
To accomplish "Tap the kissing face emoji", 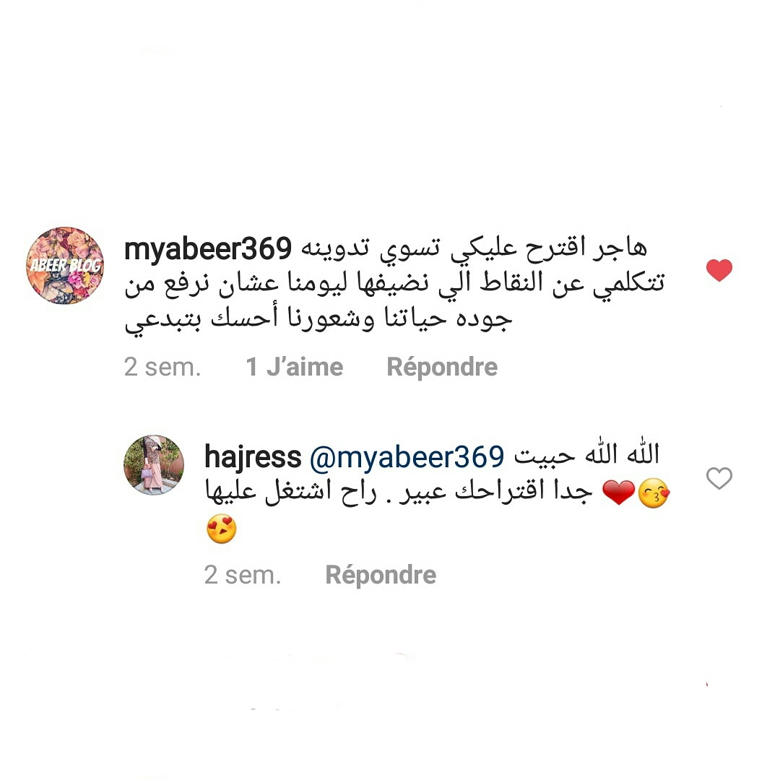I will click(x=654, y=493).
